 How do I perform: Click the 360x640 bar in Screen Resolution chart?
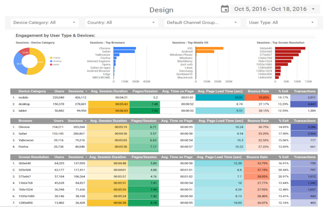click(x=290, y=48)
